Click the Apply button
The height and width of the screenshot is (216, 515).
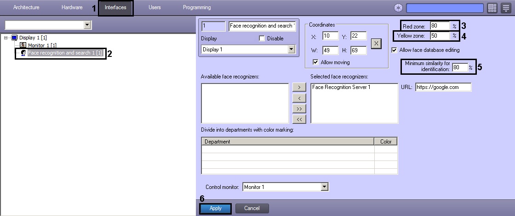[x=216, y=208]
